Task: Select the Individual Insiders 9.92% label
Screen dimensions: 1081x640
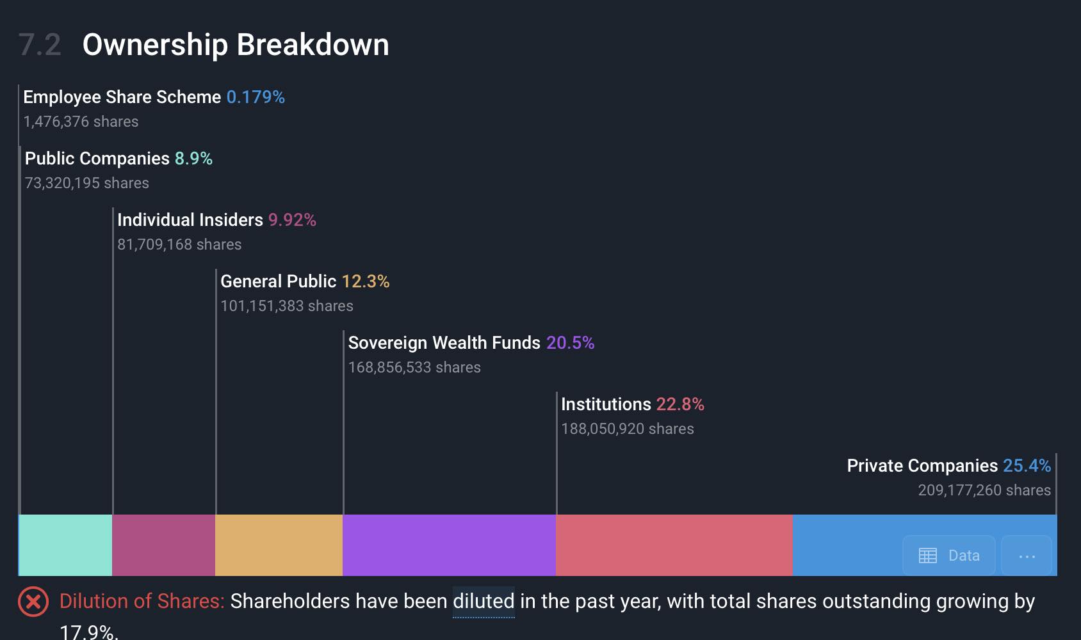Action: coord(216,220)
